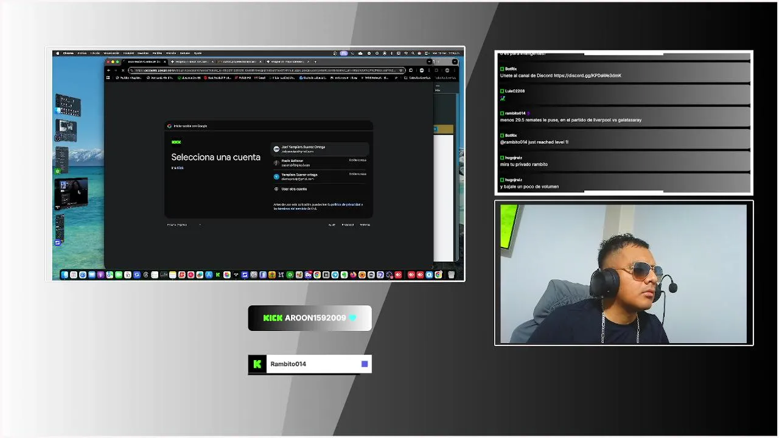Select Usar otra cuenta
Viewport: 779px width, 438px height.
[320, 189]
